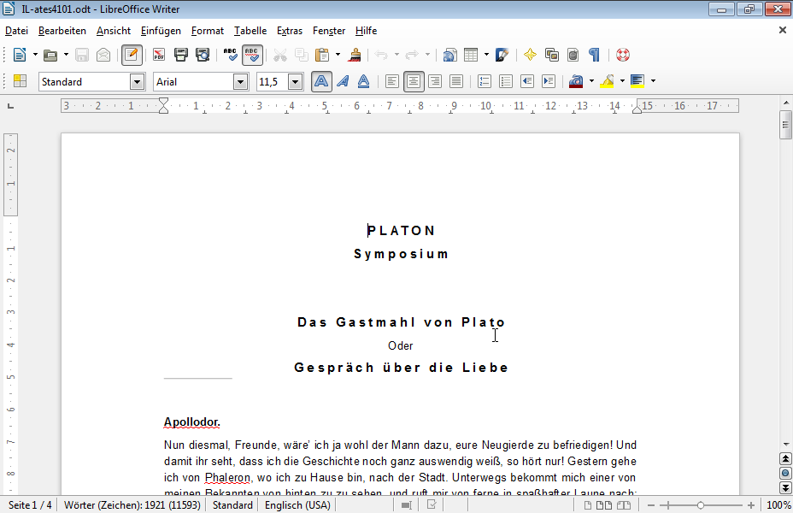Click the Save document icon
793x513 pixels.
pos(81,55)
